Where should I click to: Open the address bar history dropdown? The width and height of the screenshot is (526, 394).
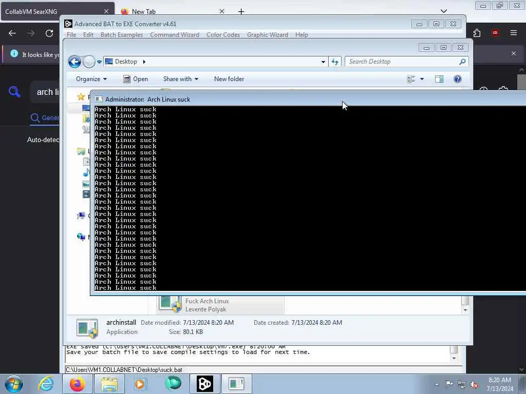[323, 62]
